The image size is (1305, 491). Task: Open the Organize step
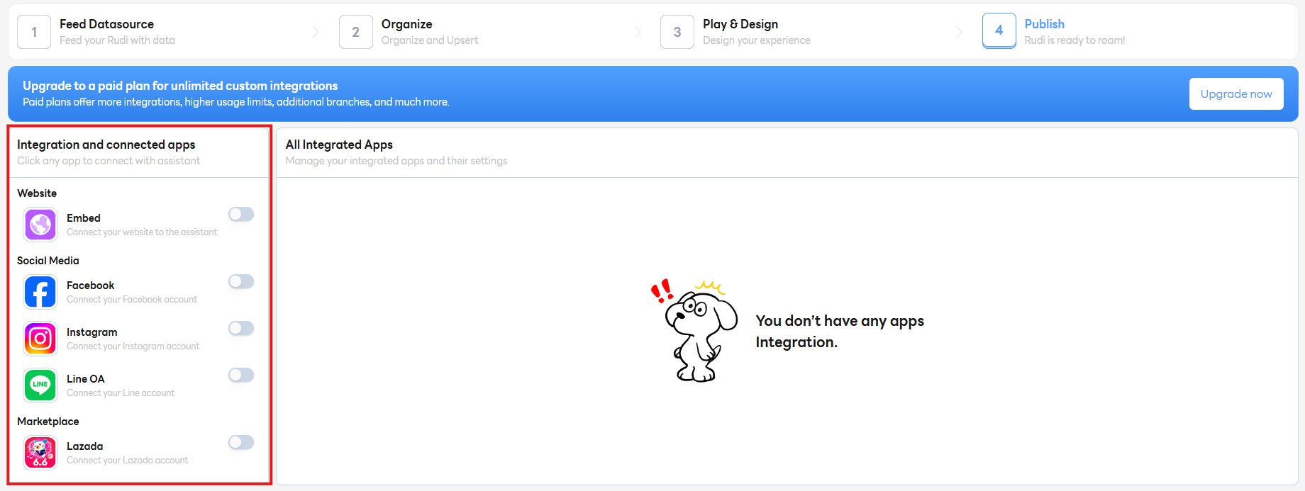point(406,24)
